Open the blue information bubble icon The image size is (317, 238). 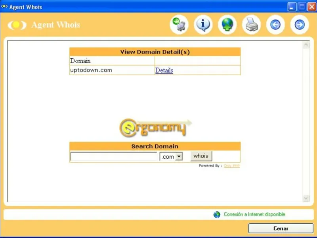pos(203,25)
